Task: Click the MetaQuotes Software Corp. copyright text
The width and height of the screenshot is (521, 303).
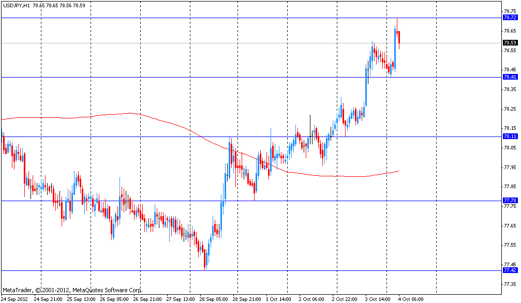Action: (72, 291)
